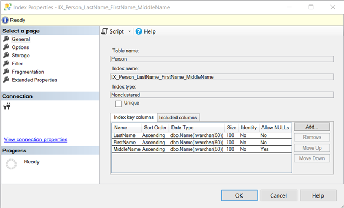344x208 pixels.
Task: Open the Storage page
Action: (x=20, y=56)
